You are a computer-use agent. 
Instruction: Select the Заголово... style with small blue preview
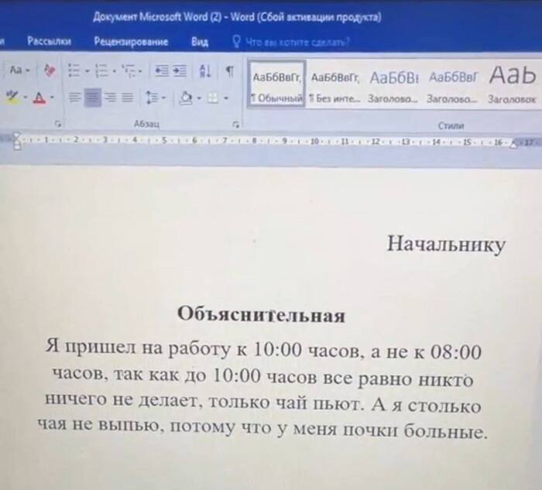tap(452, 87)
